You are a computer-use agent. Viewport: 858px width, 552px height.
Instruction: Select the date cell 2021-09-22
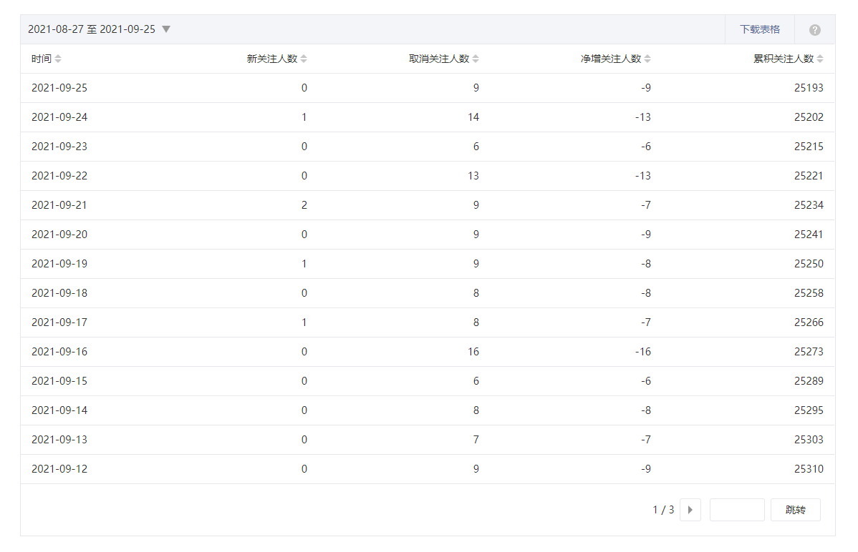pyautogui.click(x=59, y=176)
